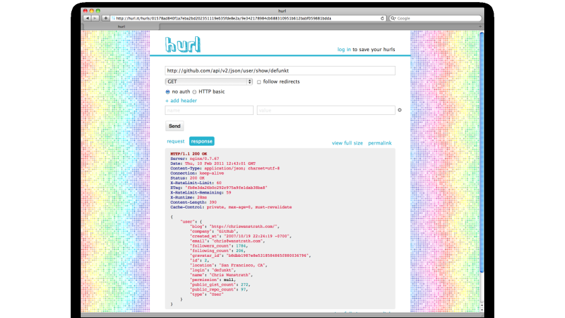This screenshot has width=565, height=318.
Task: Click the Send button
Action: pyautogui.click(x=174, y=126)
